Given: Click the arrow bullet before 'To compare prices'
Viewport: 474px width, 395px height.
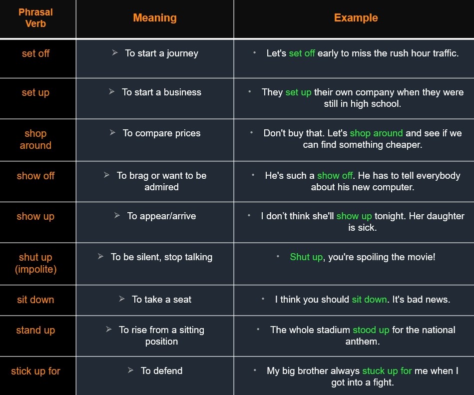Looking at the screenshot, I should [x=112, y=132].
